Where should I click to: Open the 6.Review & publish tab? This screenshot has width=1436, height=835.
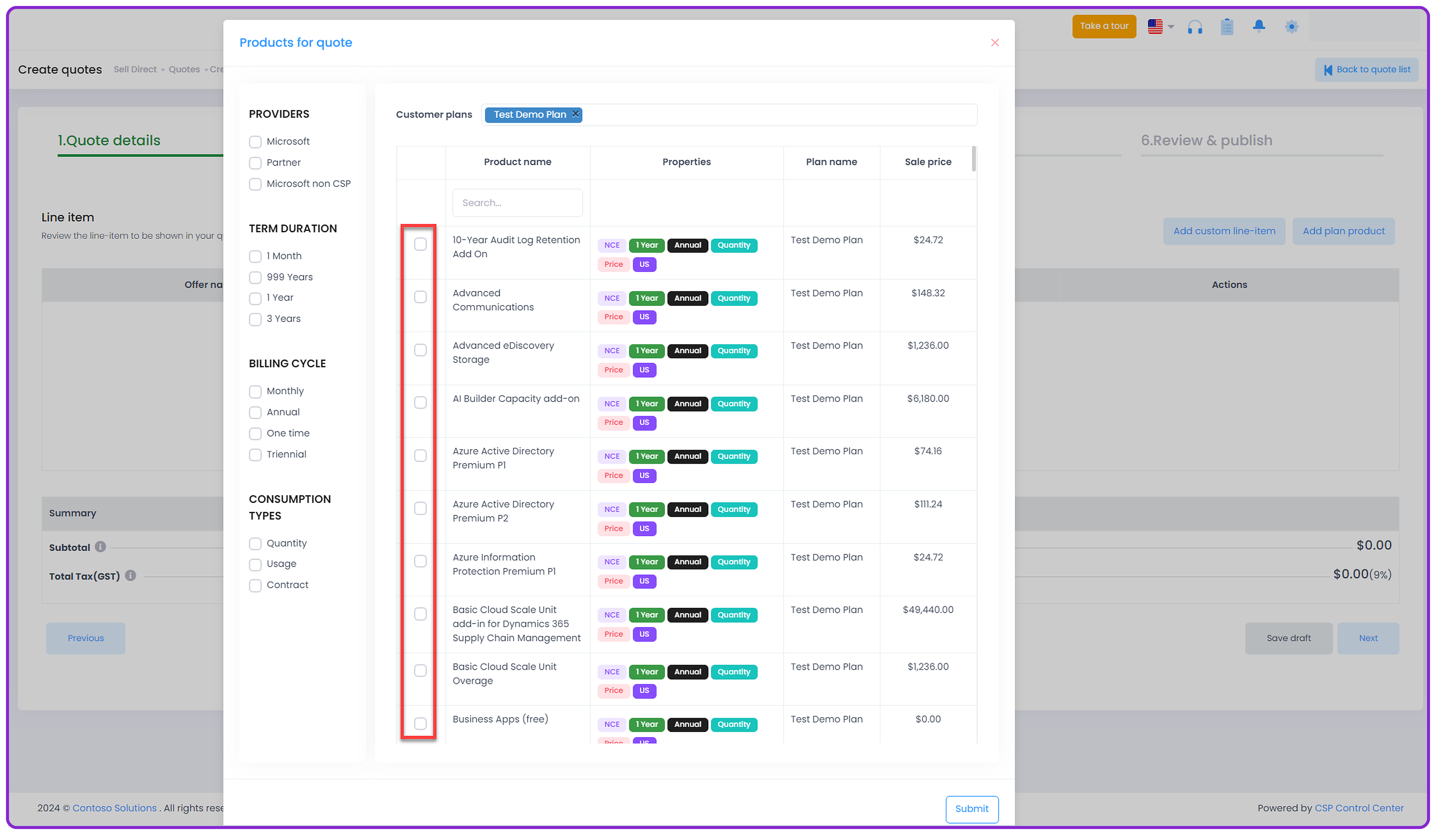click(x=1206, y=140)
